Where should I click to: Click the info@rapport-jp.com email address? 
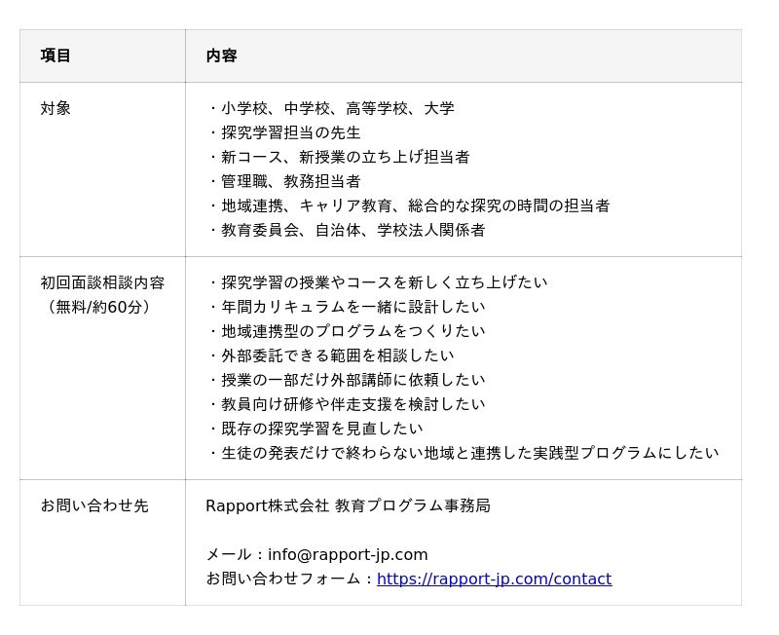(x=348, y=554)
